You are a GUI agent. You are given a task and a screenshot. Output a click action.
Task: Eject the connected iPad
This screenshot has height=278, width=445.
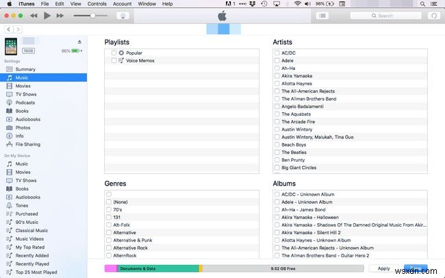(x=79, y=42)
